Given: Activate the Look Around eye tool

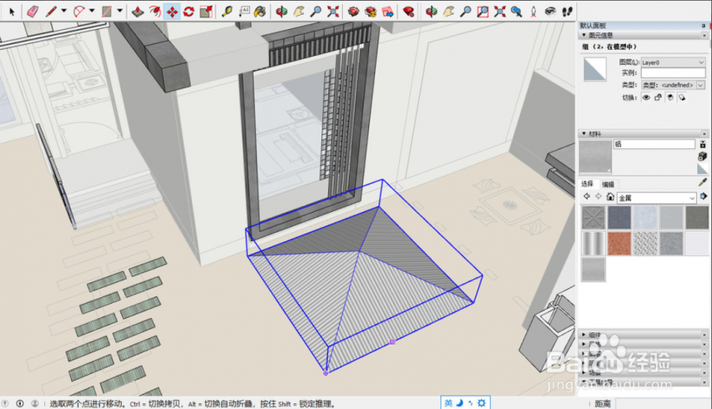Looking at the screenshot, I should click(x=551, y=12).
